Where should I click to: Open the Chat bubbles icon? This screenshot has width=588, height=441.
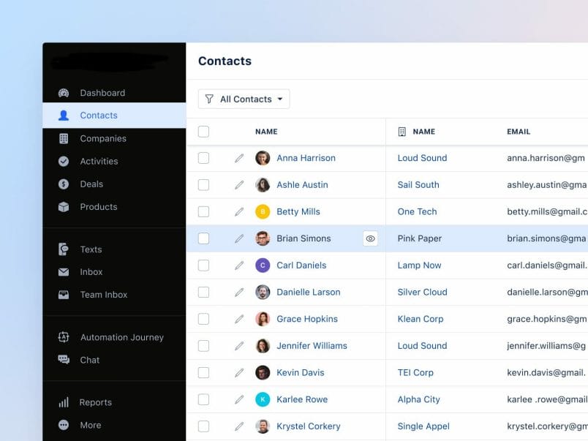[64, 360]
